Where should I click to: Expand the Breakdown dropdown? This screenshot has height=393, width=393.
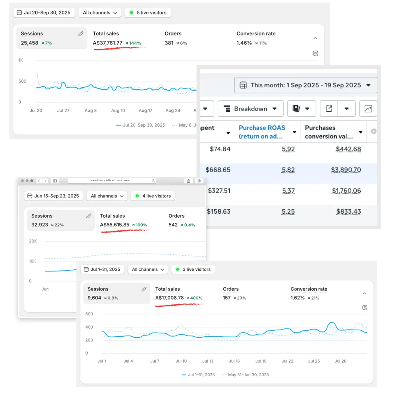(x=251, y=108)
